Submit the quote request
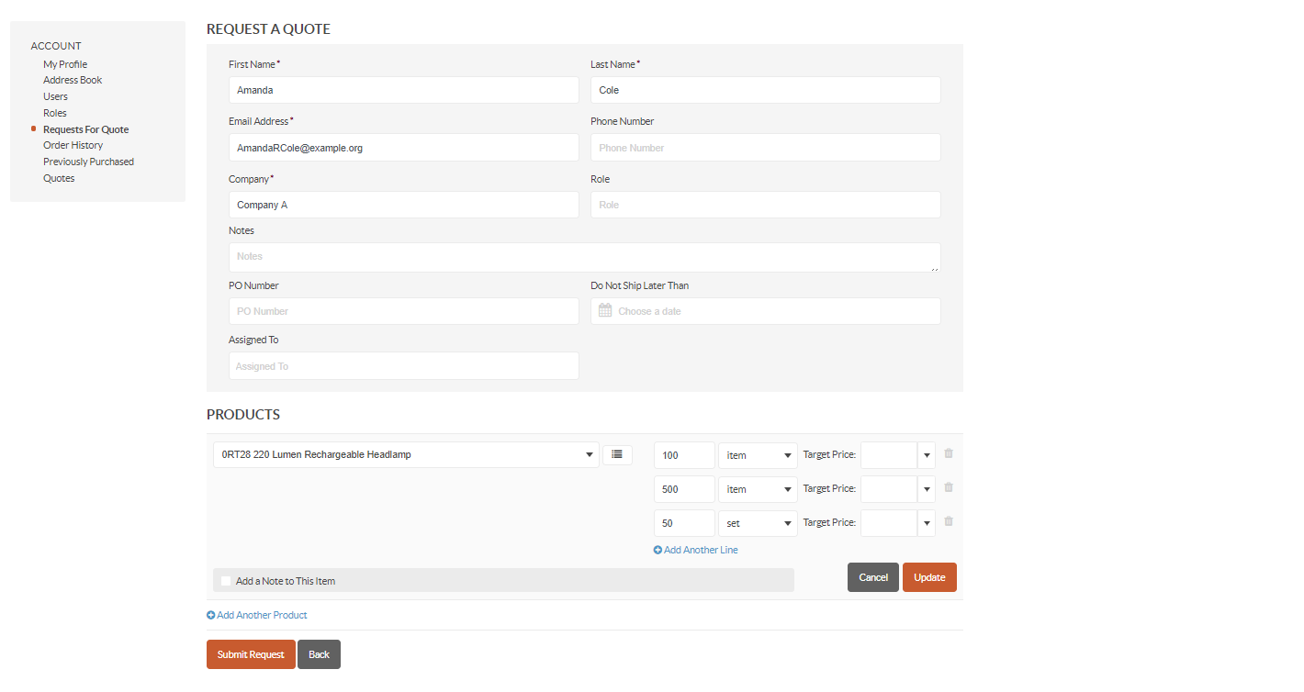Viewport: 1304px width, 692px height. tap(251, 654)
